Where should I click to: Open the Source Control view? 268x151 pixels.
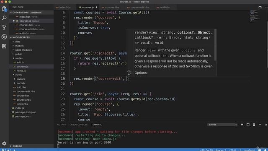[x=4, y=27]
